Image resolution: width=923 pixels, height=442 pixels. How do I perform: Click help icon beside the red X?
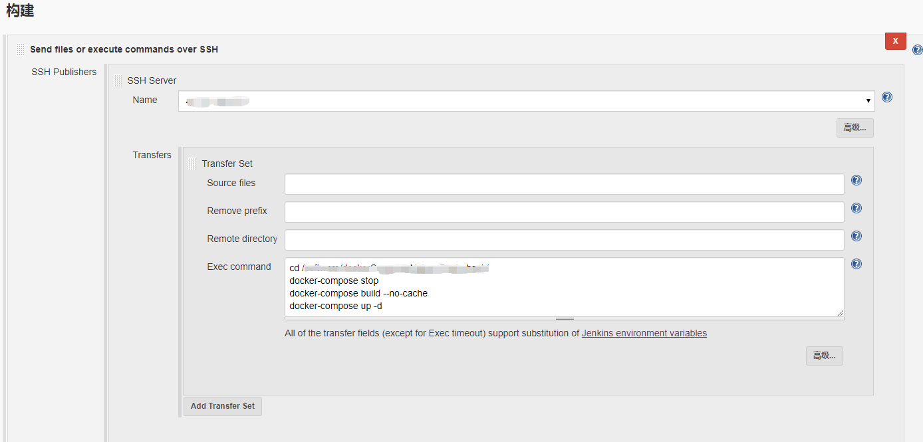tap(917, 50)
